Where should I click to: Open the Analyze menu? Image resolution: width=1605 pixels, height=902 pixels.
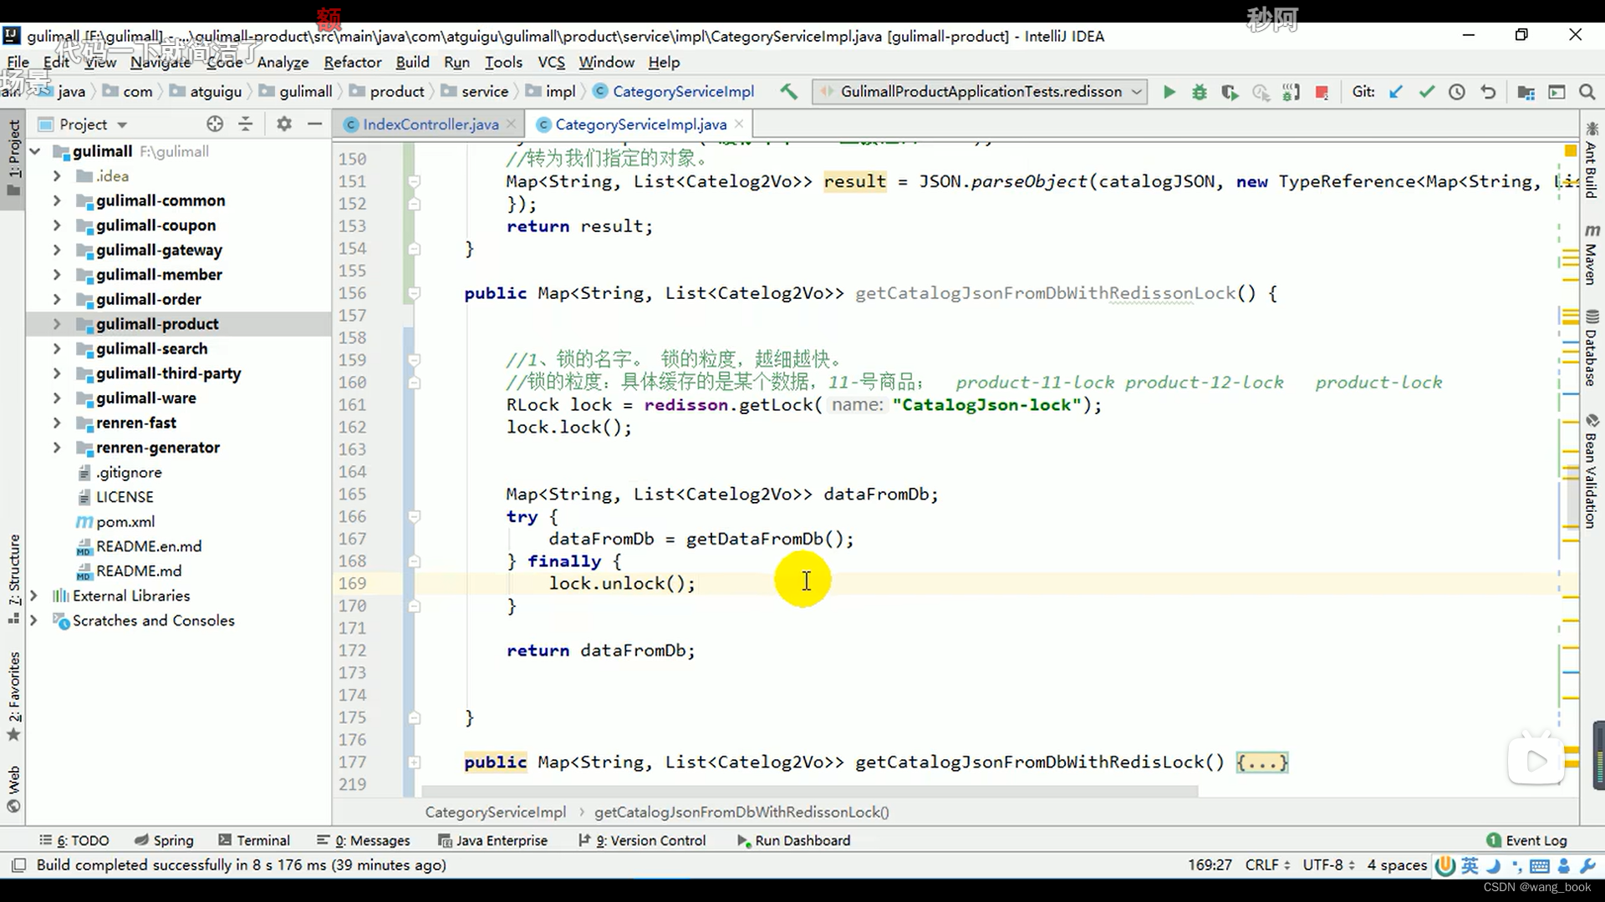point(283,63)
